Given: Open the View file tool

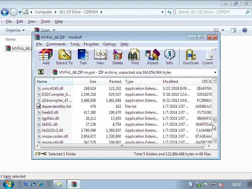Looking at the screenshot, I should (100, 57).
